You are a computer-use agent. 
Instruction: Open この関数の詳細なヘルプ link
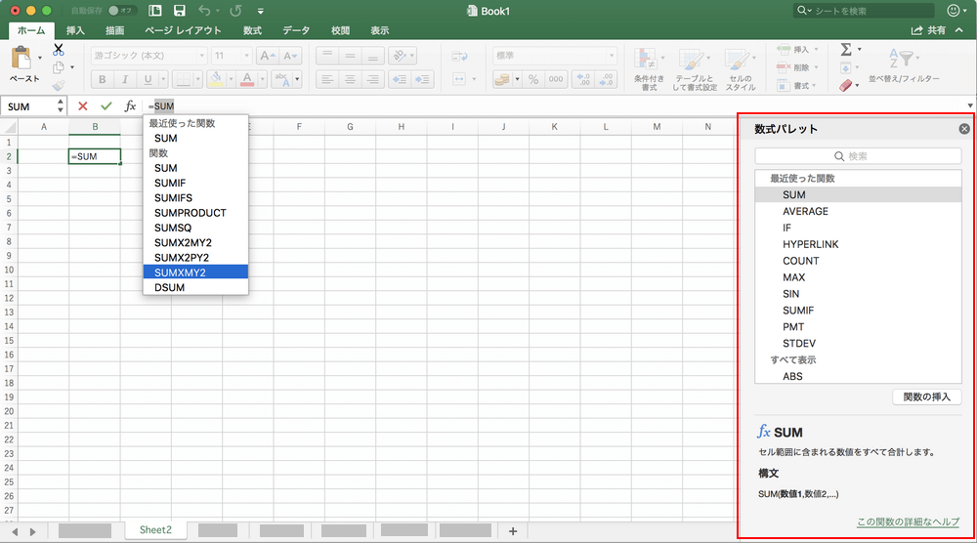908,522
